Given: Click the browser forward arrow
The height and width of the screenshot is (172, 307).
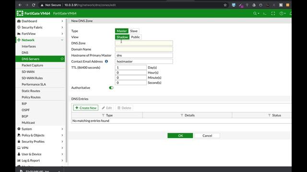Looking at the screenshot, I should 27,5.
